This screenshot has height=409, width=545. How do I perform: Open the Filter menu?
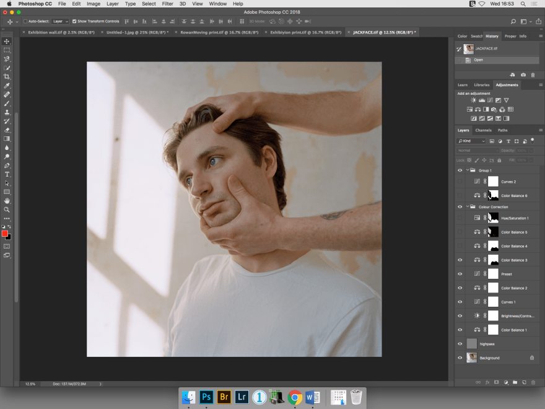[167, 4]
